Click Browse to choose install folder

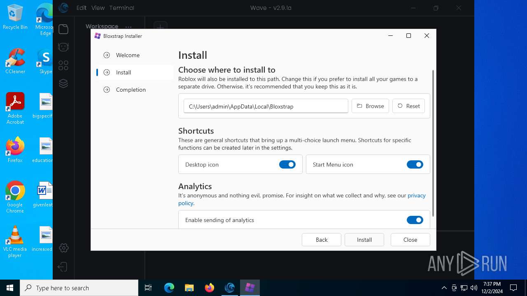point(370,106)
